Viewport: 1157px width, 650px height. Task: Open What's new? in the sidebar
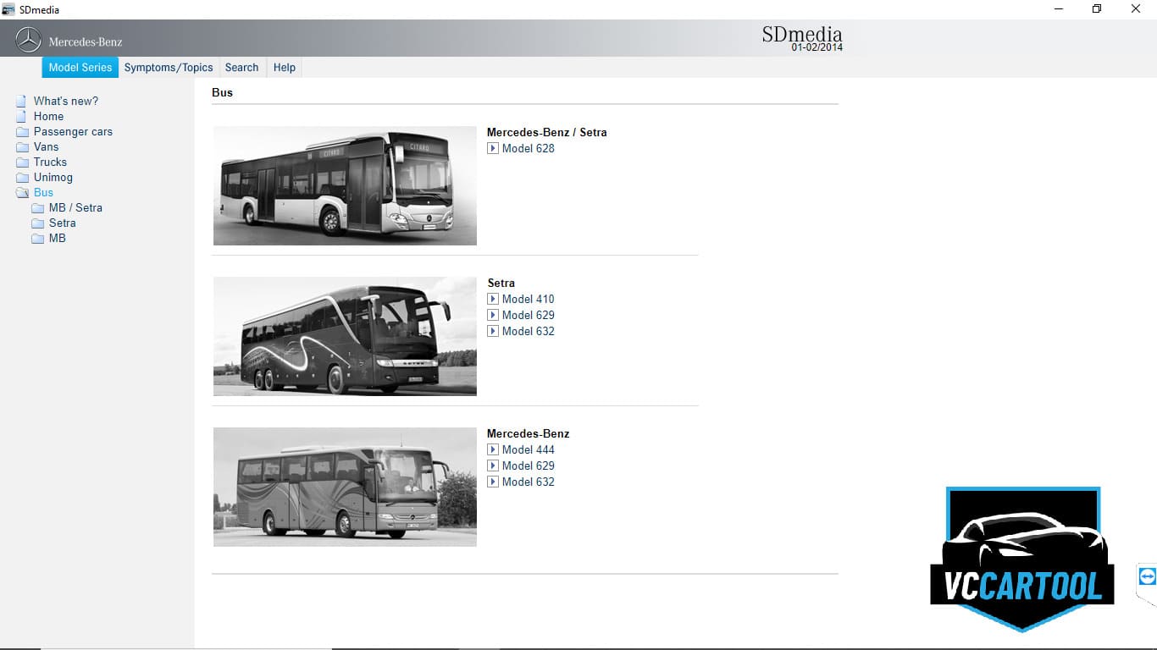pyautogui.click(x=66, y=101)
